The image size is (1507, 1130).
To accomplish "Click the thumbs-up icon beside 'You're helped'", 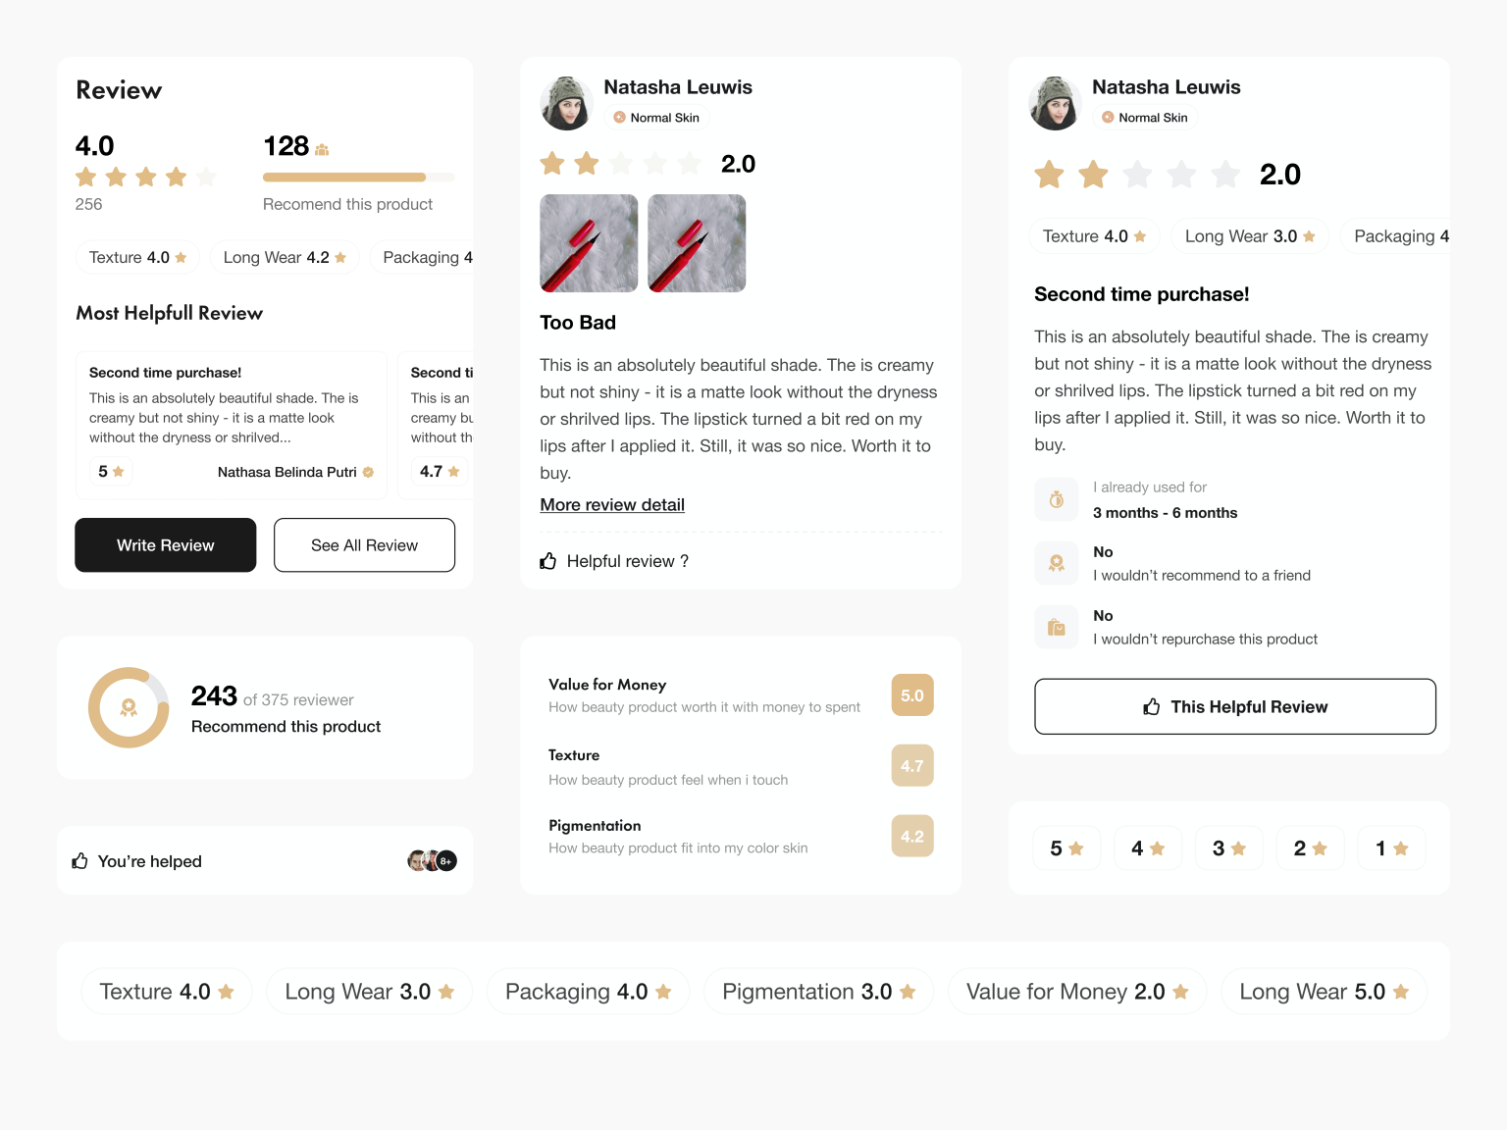I will tap(79, 860).
